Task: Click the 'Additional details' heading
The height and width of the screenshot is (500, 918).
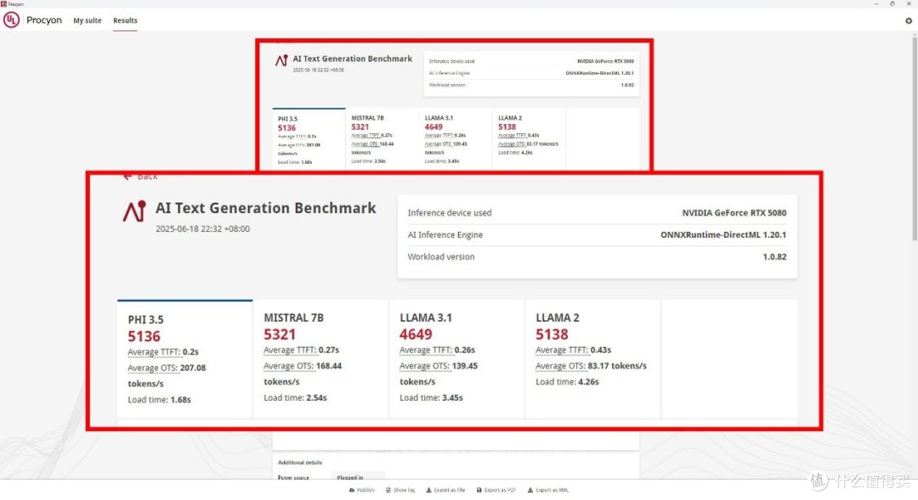Action: [300, 463]
